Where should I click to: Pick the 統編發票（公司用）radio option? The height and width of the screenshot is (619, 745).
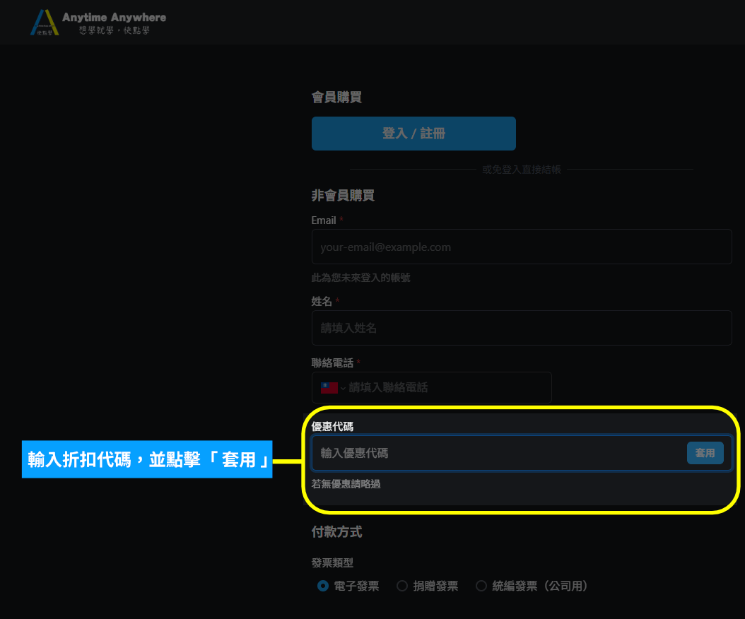pos(481,586)
